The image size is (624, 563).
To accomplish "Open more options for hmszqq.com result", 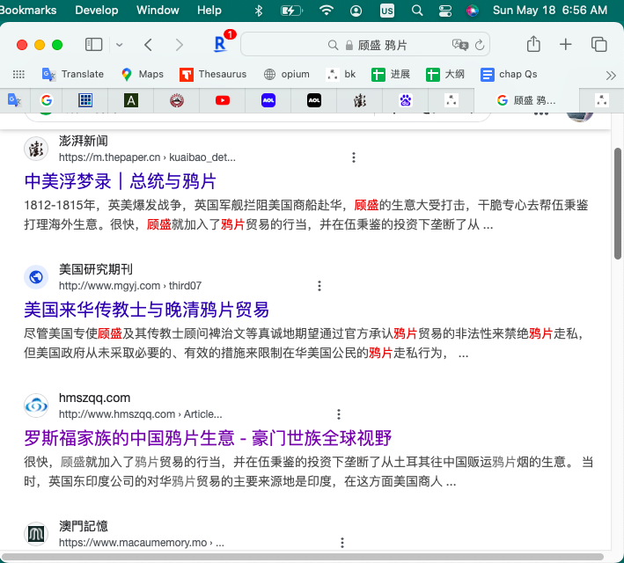I will point(339,414).
